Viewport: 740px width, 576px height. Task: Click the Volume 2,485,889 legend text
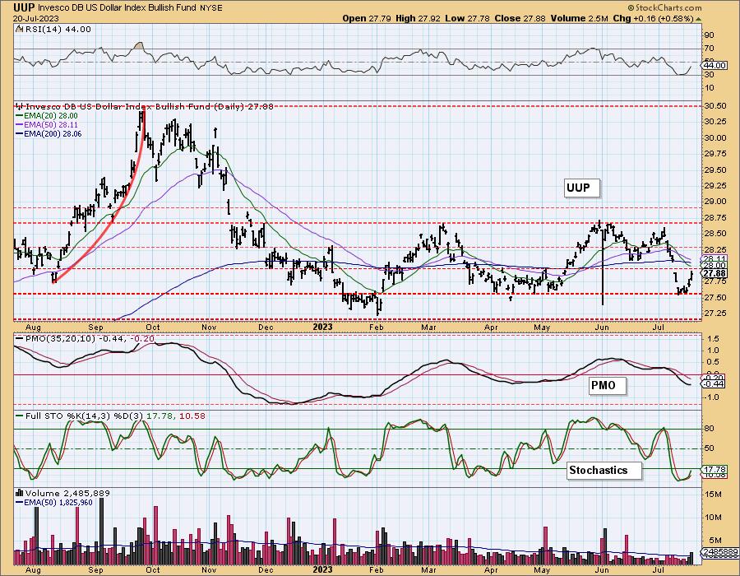point(67,494)
